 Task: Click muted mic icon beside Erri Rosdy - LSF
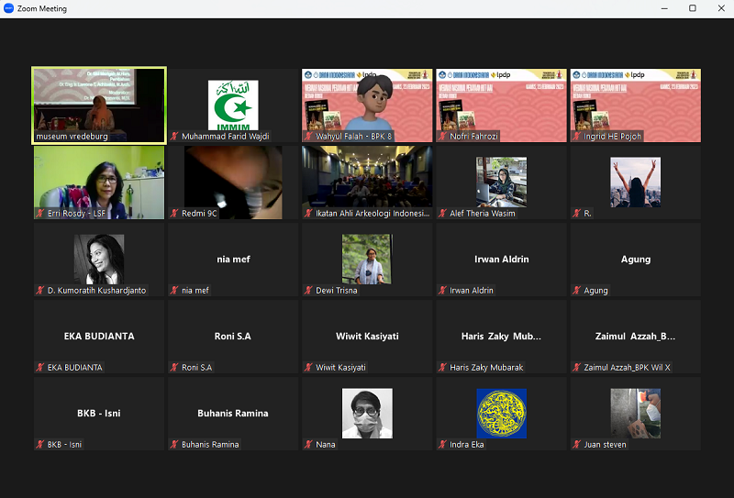[40, 214]
